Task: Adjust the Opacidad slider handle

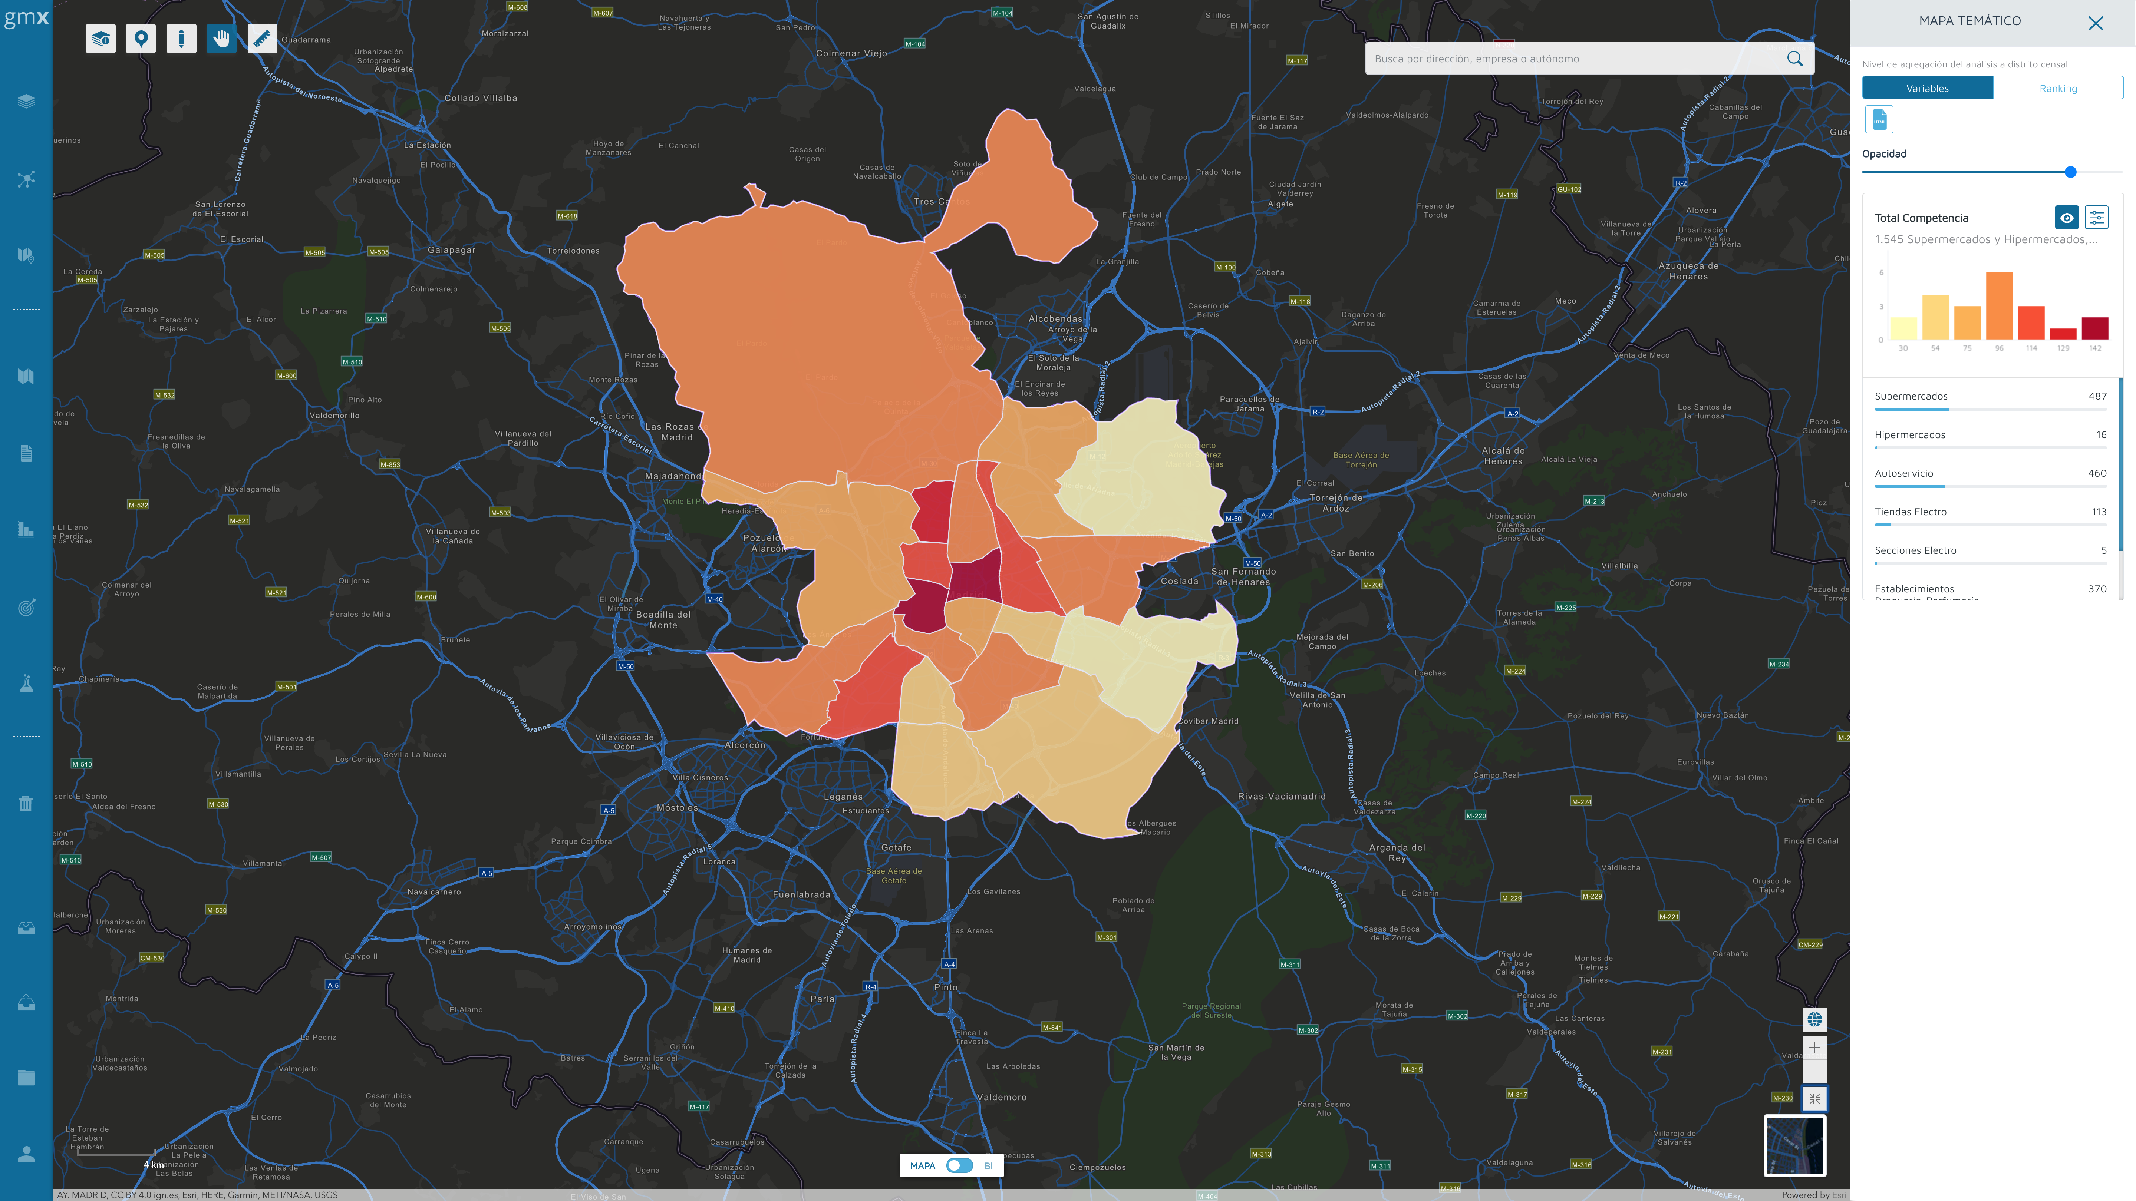Action: tap(2070, 172)
